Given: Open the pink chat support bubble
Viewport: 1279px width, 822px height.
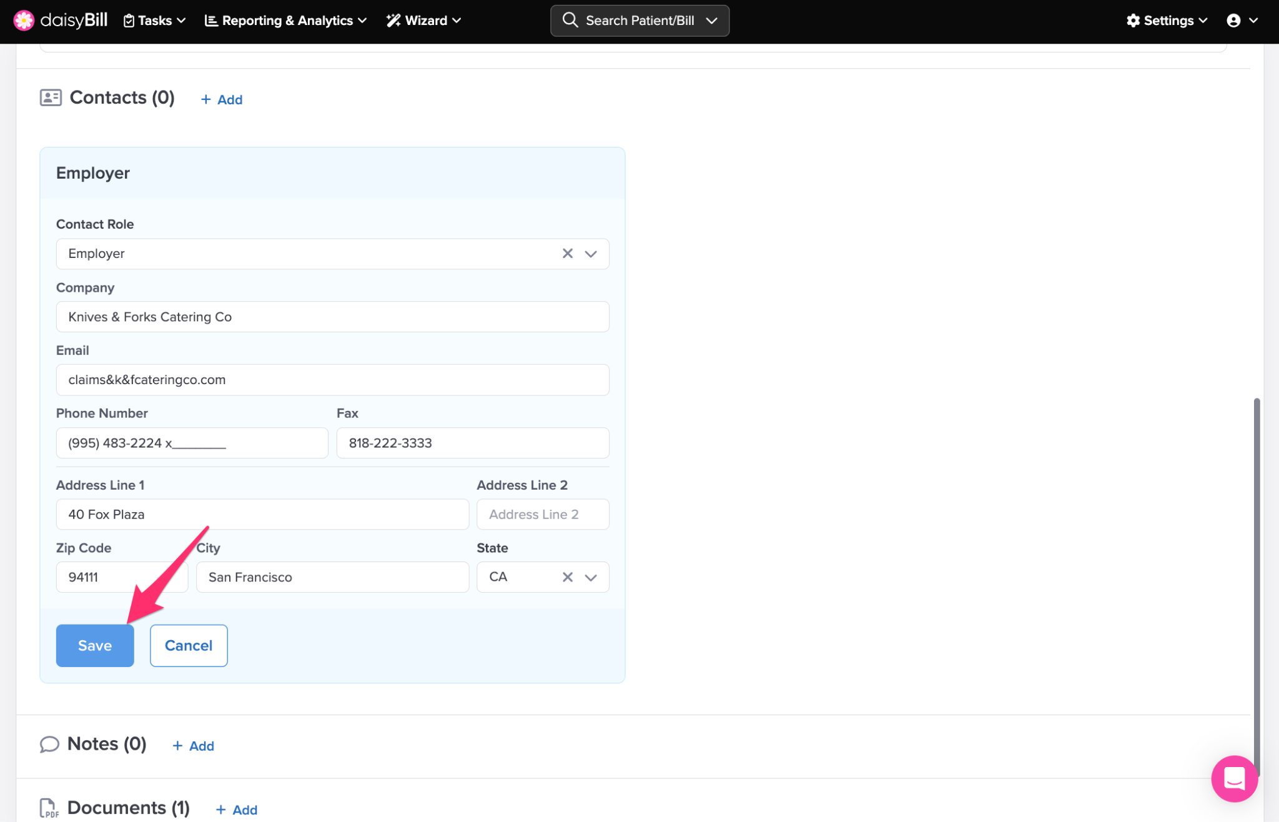Looking at the screenshot, I should 1234,778.
